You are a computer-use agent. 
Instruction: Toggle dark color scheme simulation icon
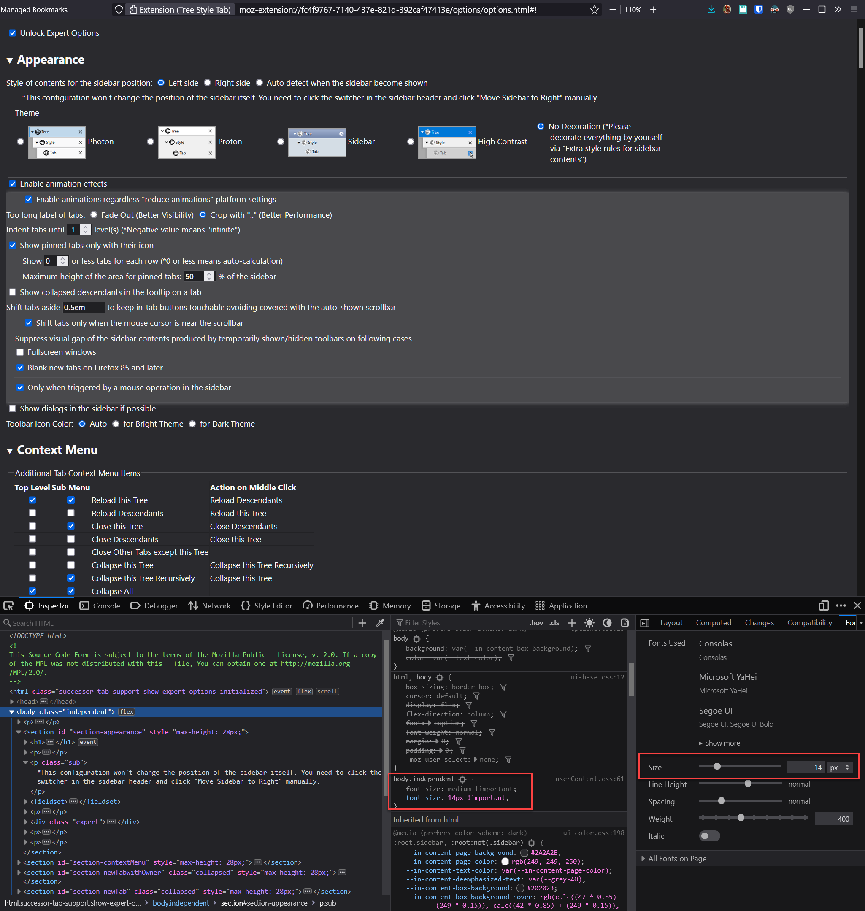click(x=607, y=623)
